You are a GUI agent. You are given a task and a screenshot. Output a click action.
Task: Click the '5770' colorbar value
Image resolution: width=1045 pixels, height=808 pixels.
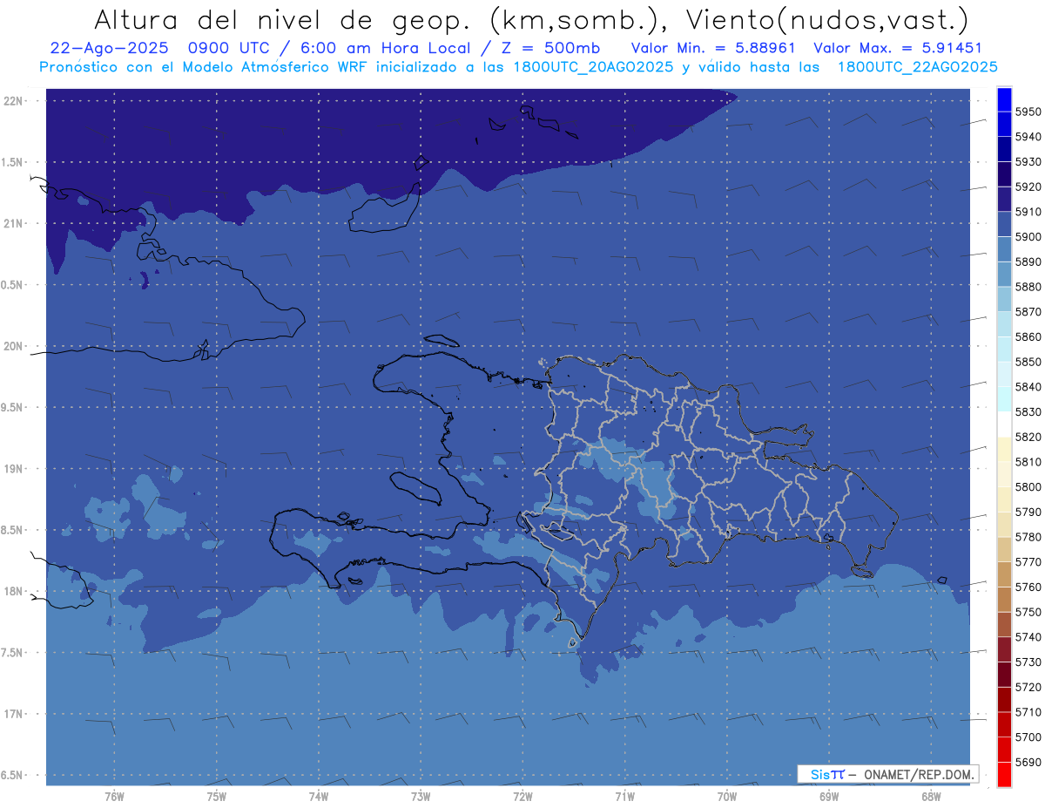(1028, 561)
